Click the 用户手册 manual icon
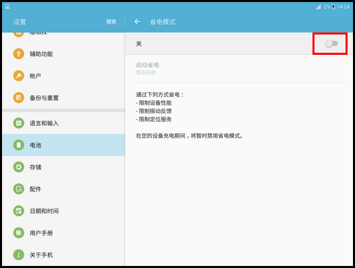This screenshot has width=355, height=268. (x=19, y=233)
